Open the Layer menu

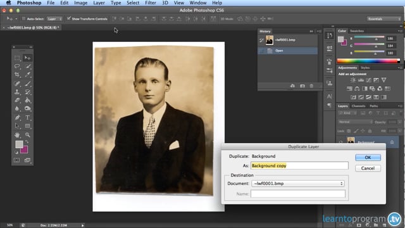coord(99,3)
